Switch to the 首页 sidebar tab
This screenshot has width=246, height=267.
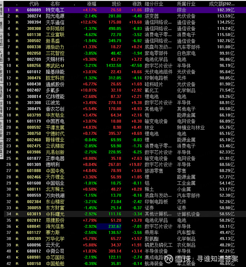[x=1, y=25]
